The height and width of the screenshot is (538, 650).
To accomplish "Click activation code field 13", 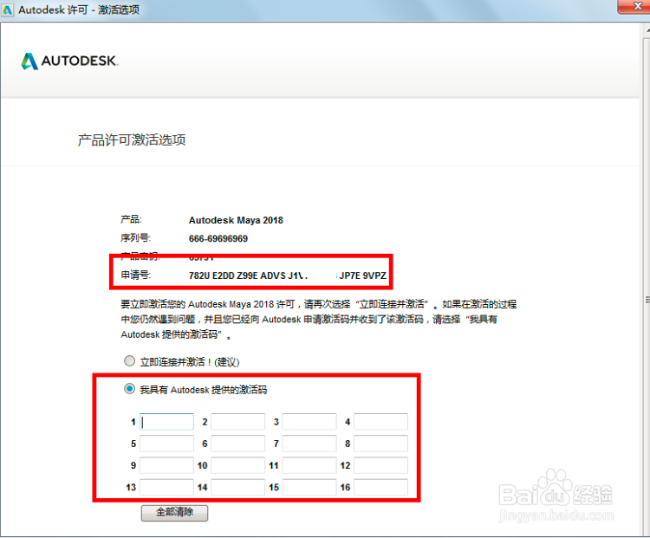I will pos(166,487).
